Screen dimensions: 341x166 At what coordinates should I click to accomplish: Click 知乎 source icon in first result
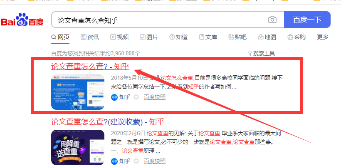coord(114,97)
